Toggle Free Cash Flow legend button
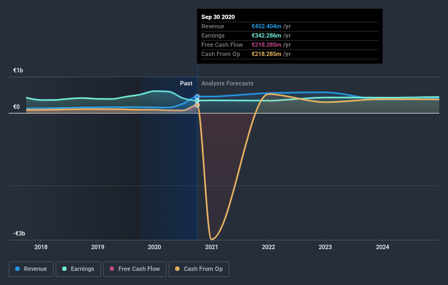The width and height of the screenshot is (448, 285). 135,269
